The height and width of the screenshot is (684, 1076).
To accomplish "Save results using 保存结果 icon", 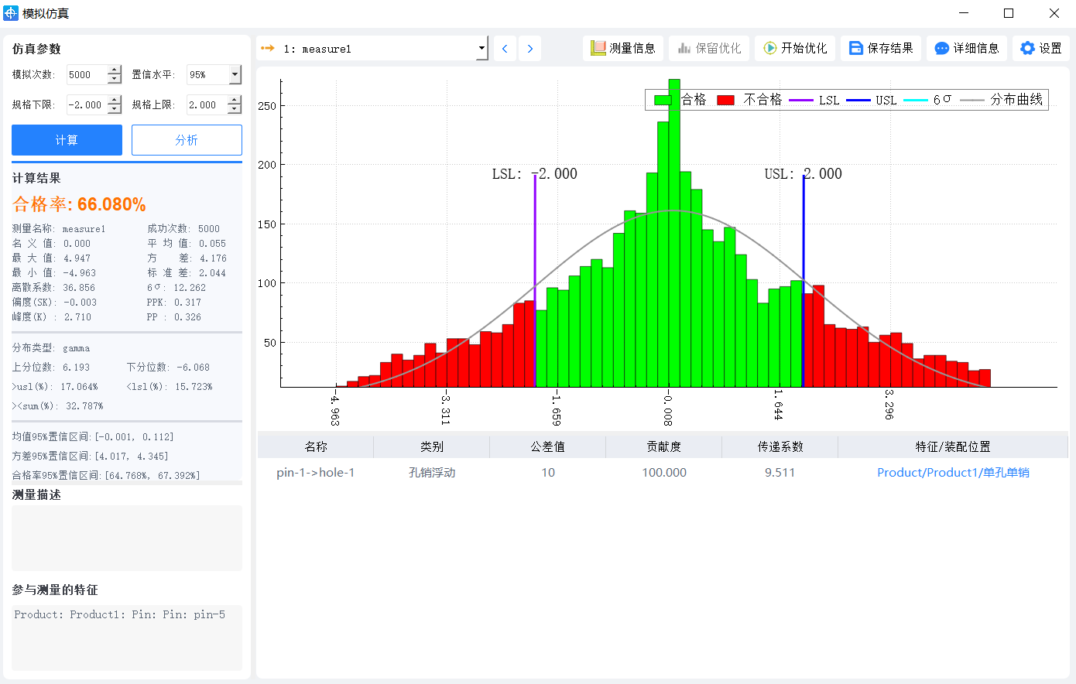I will [x=856, y=48].
